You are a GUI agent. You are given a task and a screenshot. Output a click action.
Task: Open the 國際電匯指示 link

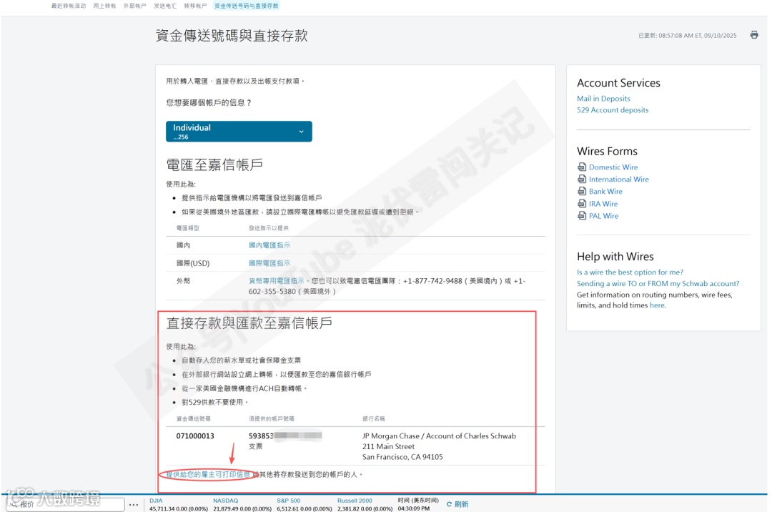tap(269, 263)
